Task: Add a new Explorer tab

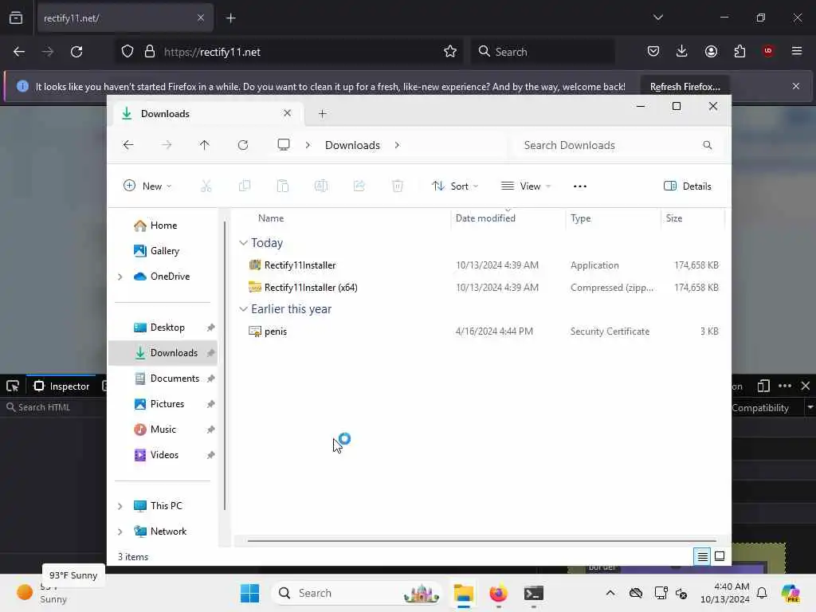Action: point(322,113)
